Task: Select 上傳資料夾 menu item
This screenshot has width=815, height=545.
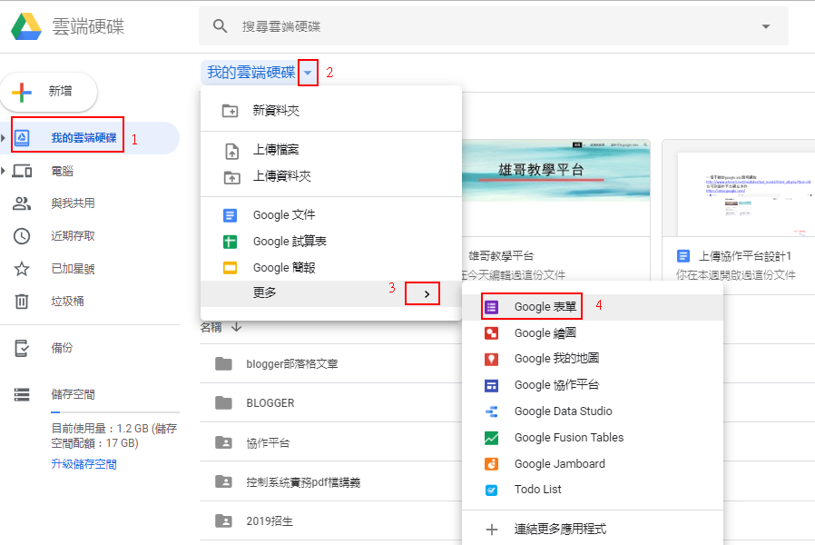Action: (x=331, y=176)
